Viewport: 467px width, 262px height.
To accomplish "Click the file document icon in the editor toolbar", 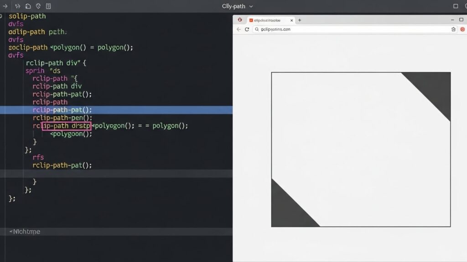I will [28, 6].
